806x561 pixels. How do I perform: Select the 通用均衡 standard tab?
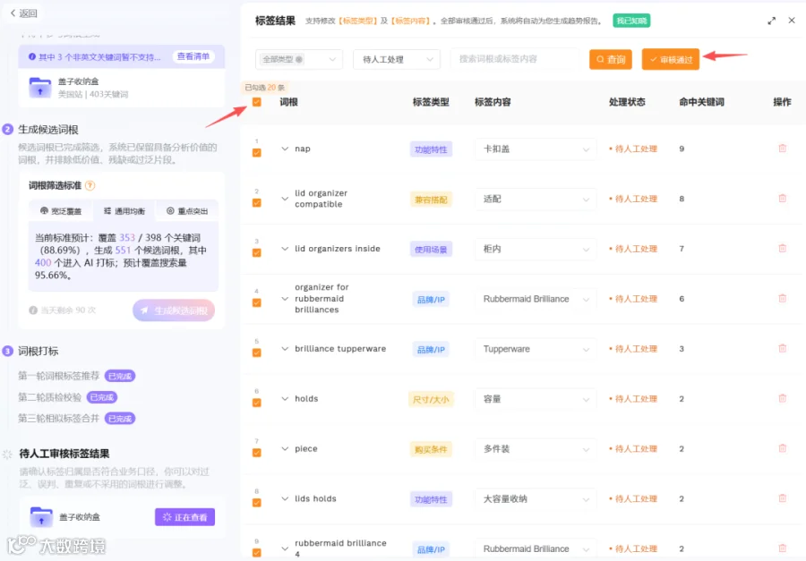(x=124, y=211)
